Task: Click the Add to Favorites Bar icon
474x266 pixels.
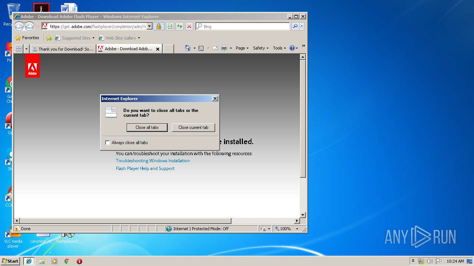Action: click(49, 38)
